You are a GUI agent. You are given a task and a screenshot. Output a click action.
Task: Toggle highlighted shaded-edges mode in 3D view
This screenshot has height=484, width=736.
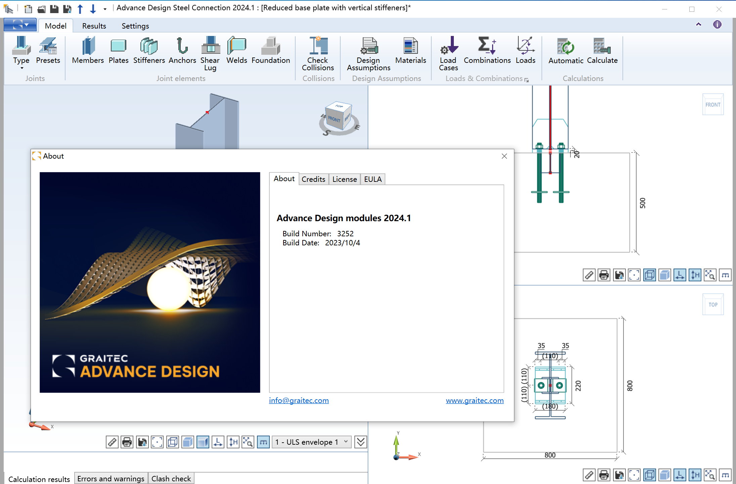point(203,442)
